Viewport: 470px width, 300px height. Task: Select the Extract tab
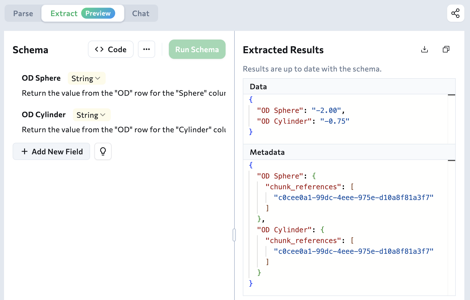pyautogui.click(x=64, y=13)
